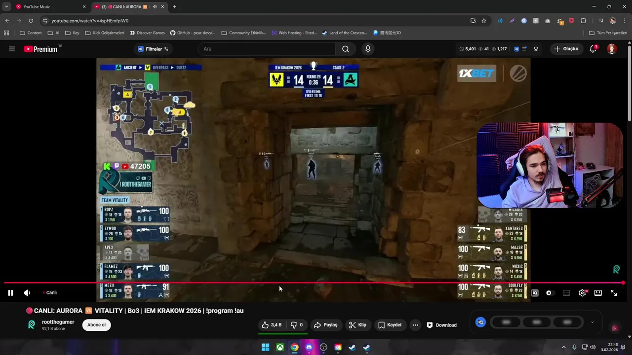
Task: Open the Chrome extensions puzzle menu
Action: 584,21
